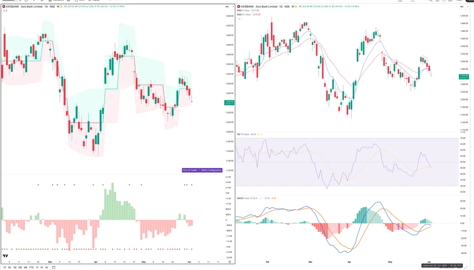Image resolution: width=474 pixels, height=270 pixels.
Task: Click the tallest green delta histogram bar in April
Action: (x=113, y=201)
